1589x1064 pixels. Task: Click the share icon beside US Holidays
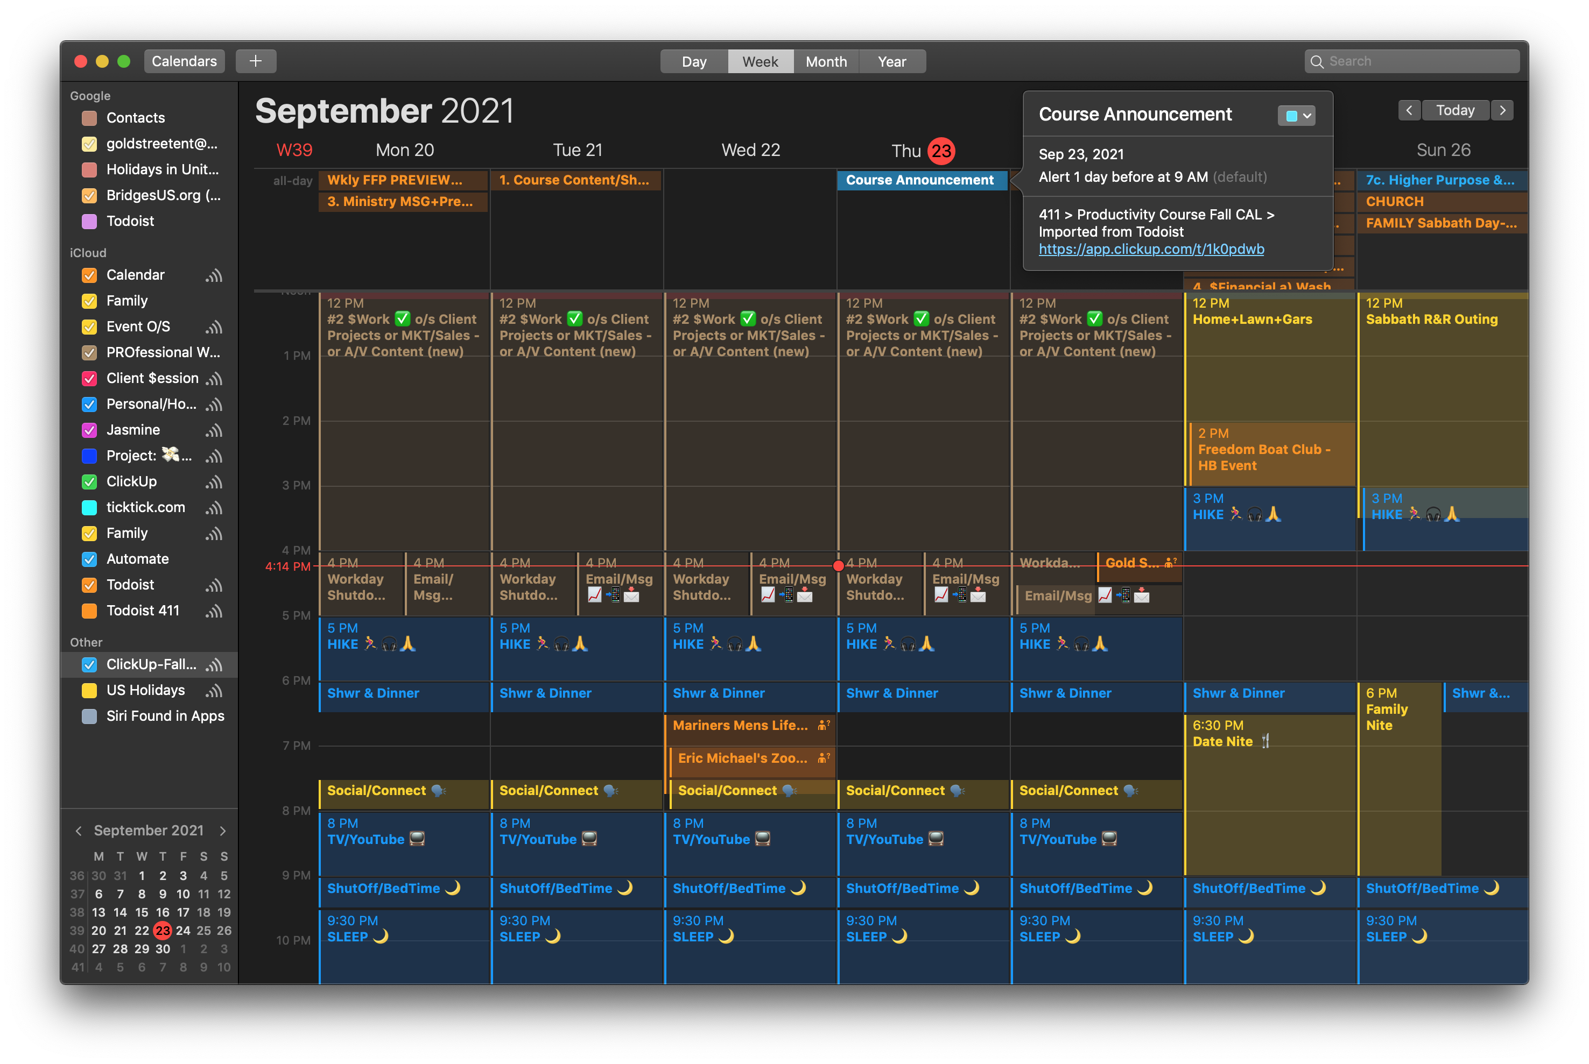tap(214, 691)
